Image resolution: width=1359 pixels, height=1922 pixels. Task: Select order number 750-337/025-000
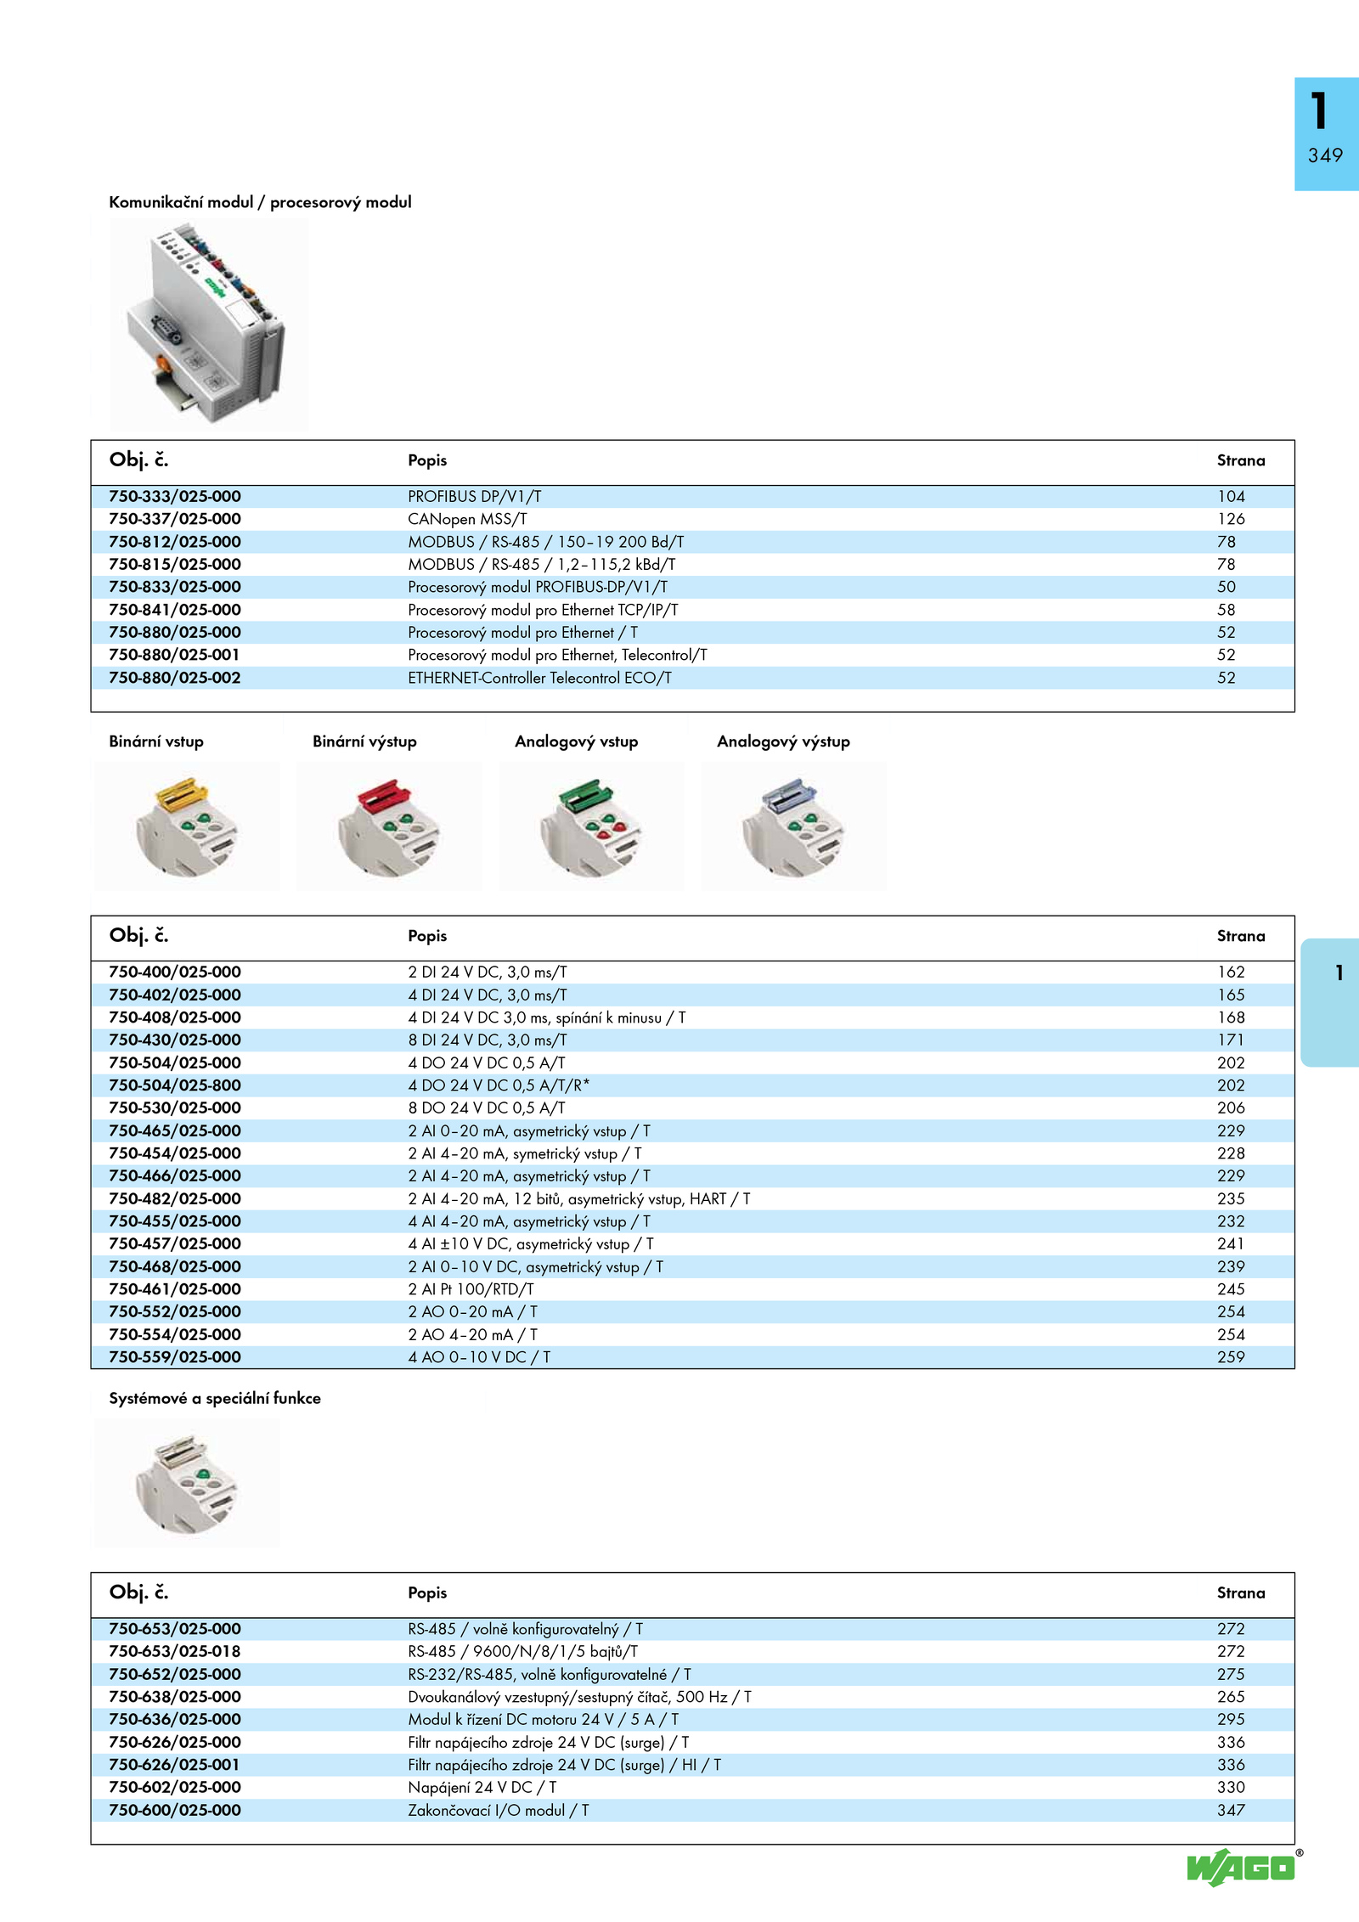175,519
